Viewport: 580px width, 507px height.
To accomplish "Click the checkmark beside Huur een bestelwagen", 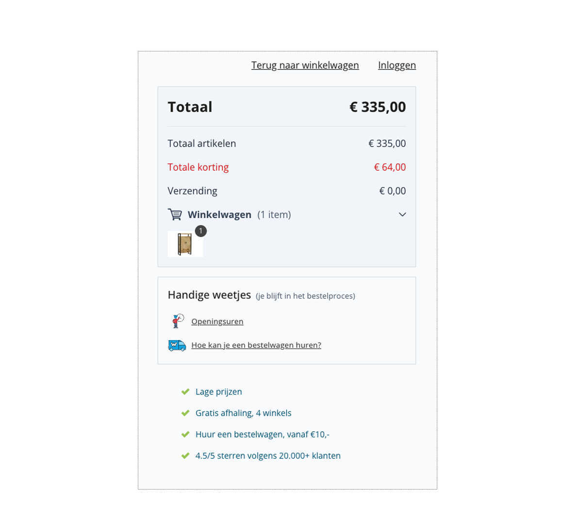I will point(185,434).
